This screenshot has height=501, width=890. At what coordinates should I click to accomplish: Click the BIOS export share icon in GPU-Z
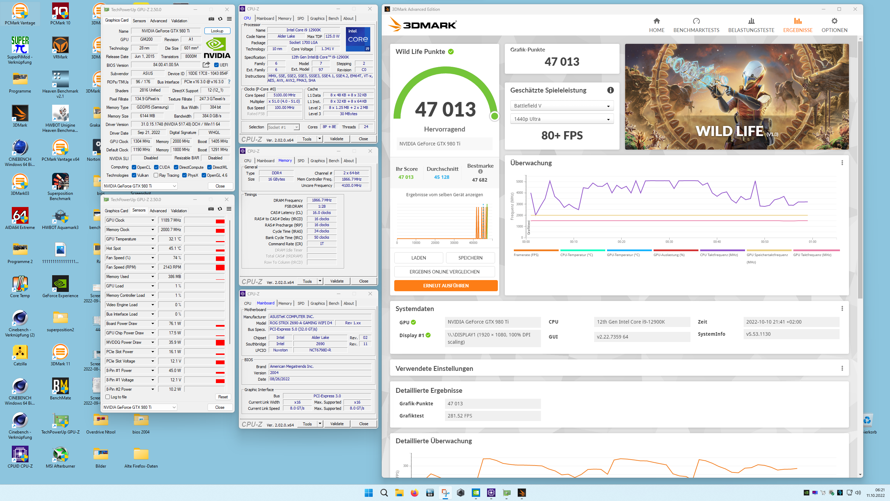tap(206, 65)
